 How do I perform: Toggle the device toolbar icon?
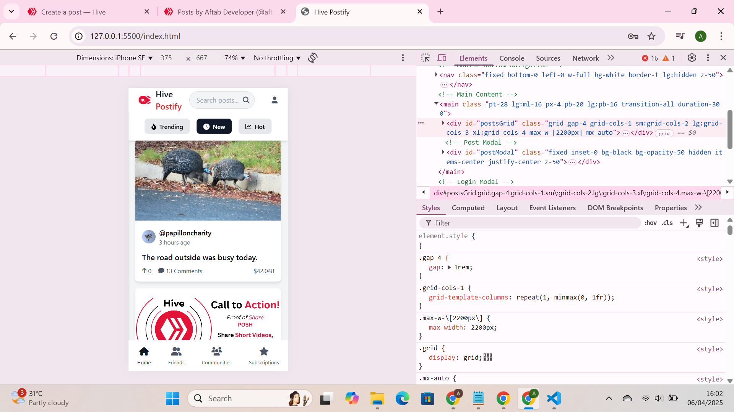coord(442,58)
